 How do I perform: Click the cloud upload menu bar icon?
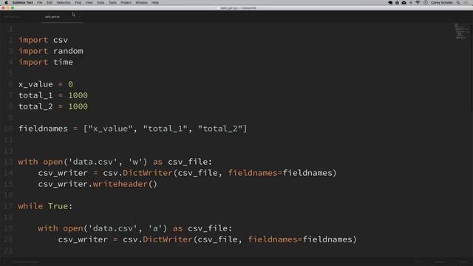tap(404, 2)
